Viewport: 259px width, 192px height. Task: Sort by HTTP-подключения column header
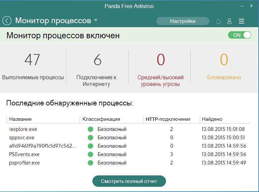[x=168, y=119]
